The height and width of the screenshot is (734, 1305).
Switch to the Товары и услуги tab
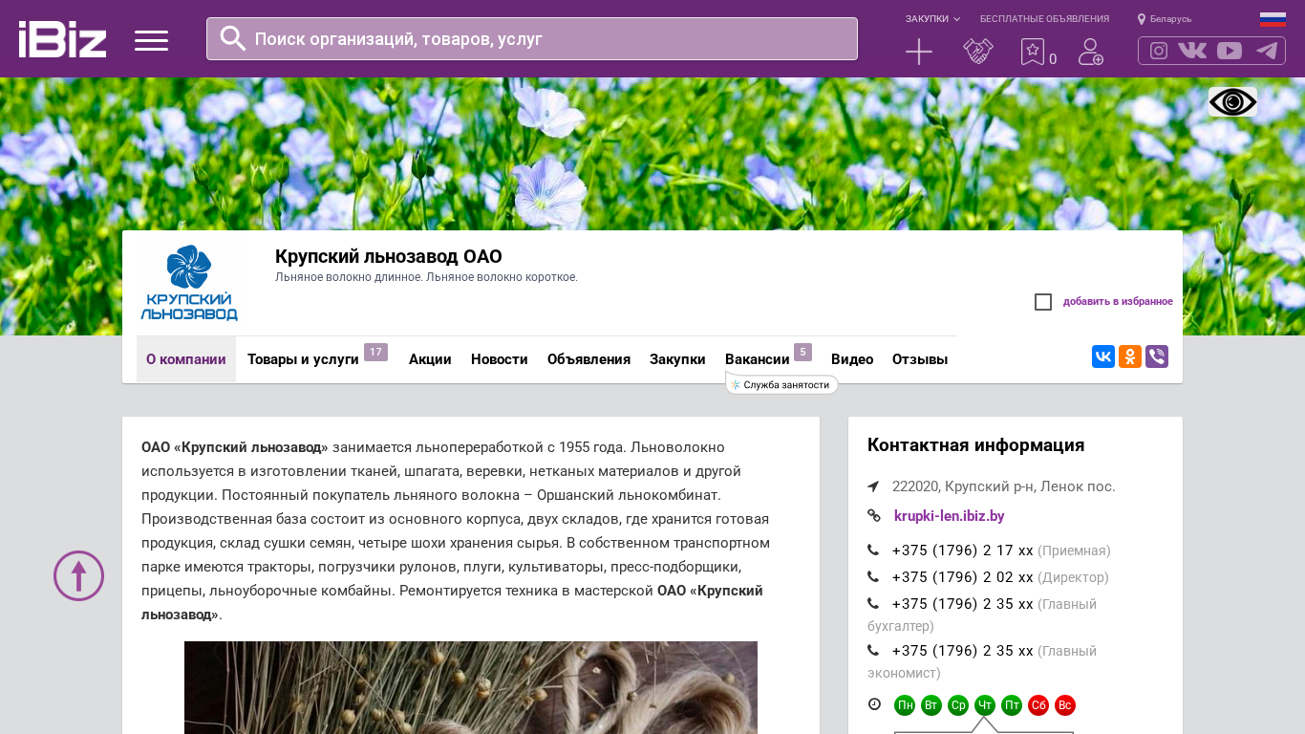[x=303, y=359]
